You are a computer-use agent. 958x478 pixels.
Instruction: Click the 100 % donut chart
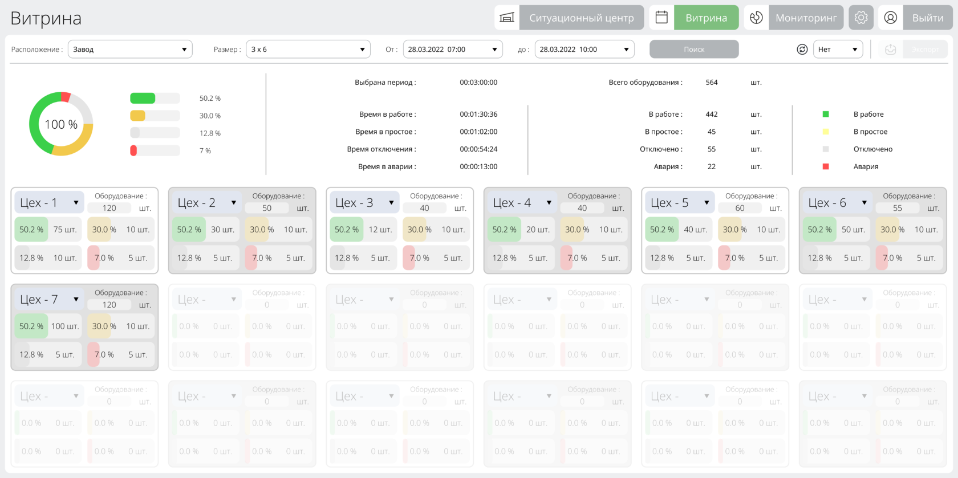click(x=61, y=124)
